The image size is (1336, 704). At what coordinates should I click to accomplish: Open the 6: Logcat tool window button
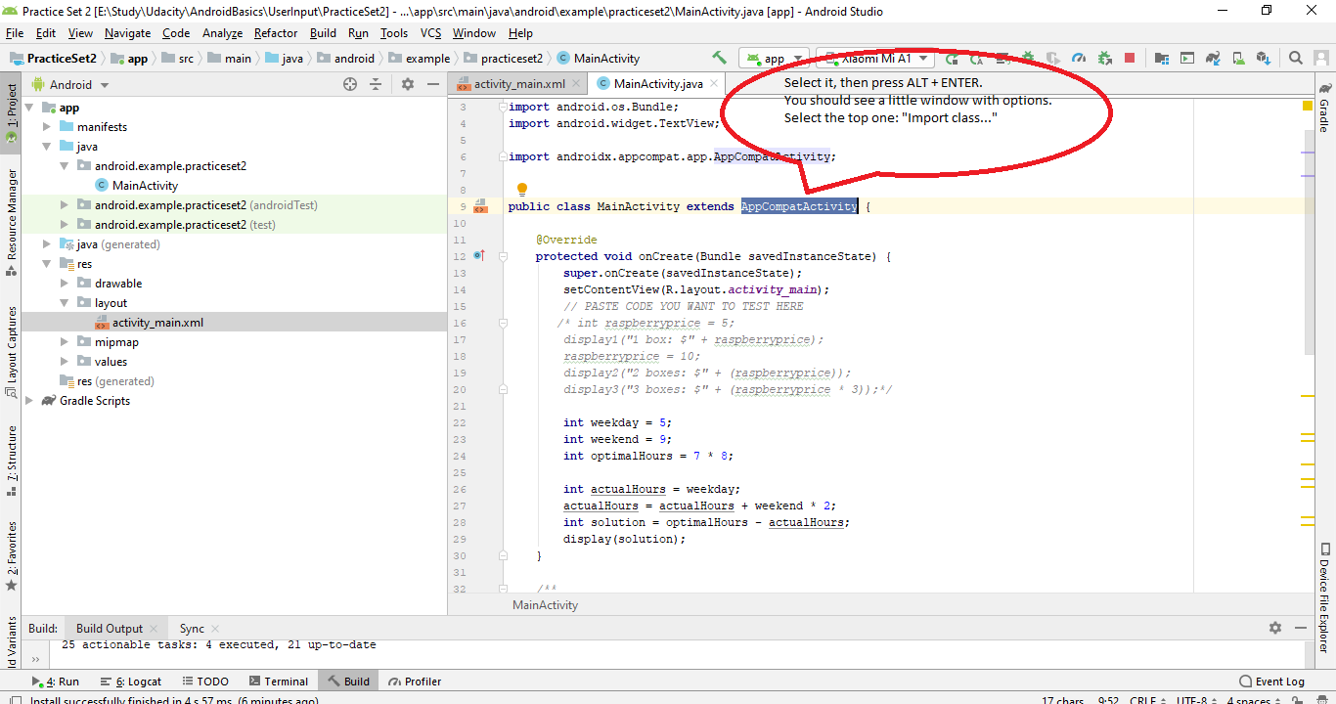coord(131,682)
